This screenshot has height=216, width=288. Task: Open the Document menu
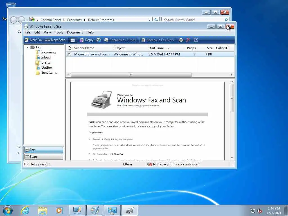[75, 32]
